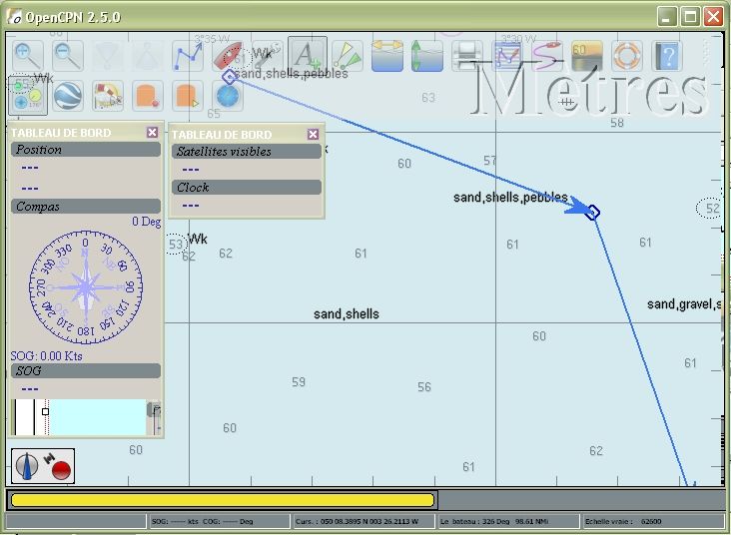The height and width of the screenshot is (535, 731).
Task: Click the Position instrument header
Action: coord(86,150)
